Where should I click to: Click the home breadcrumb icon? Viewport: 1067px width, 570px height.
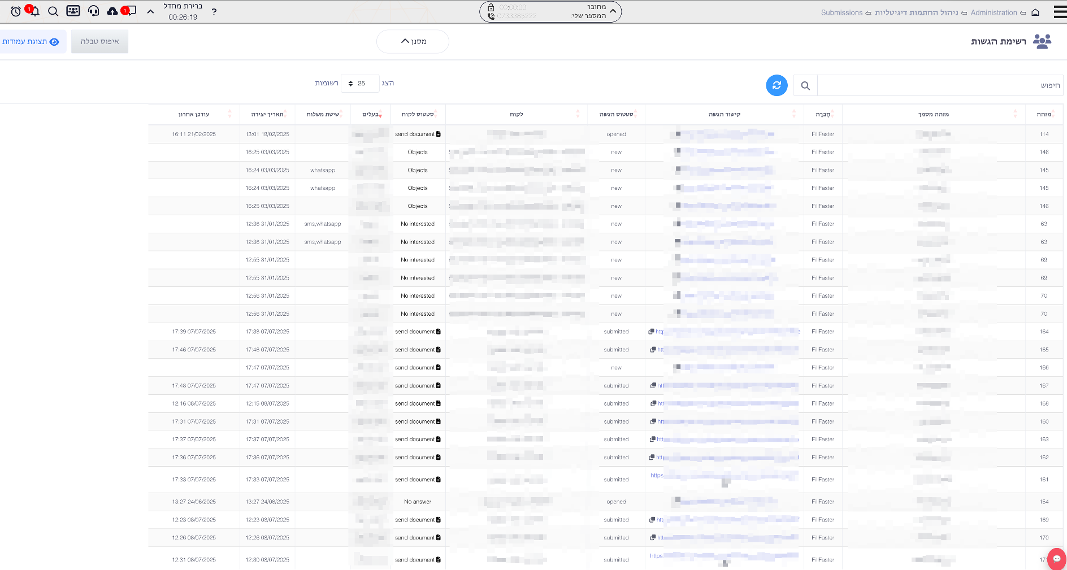1035,12
